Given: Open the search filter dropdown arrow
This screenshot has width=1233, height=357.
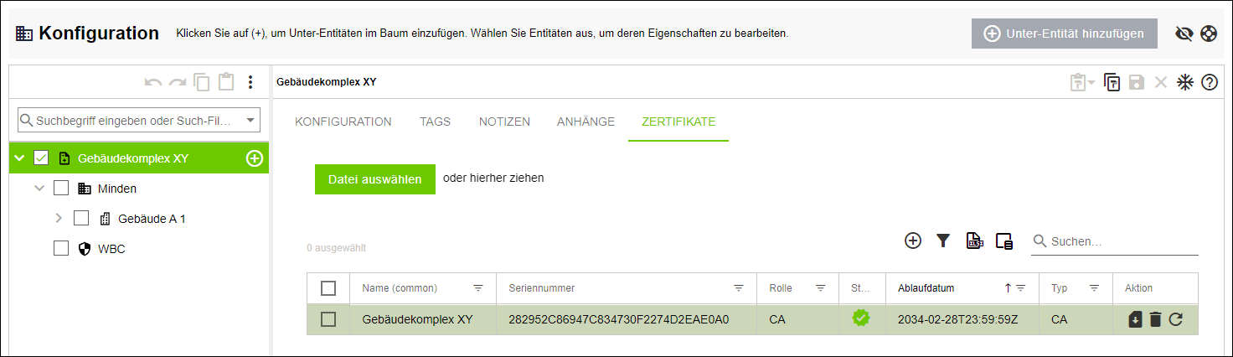Looking at the screenshot, I should coord(250,121).
